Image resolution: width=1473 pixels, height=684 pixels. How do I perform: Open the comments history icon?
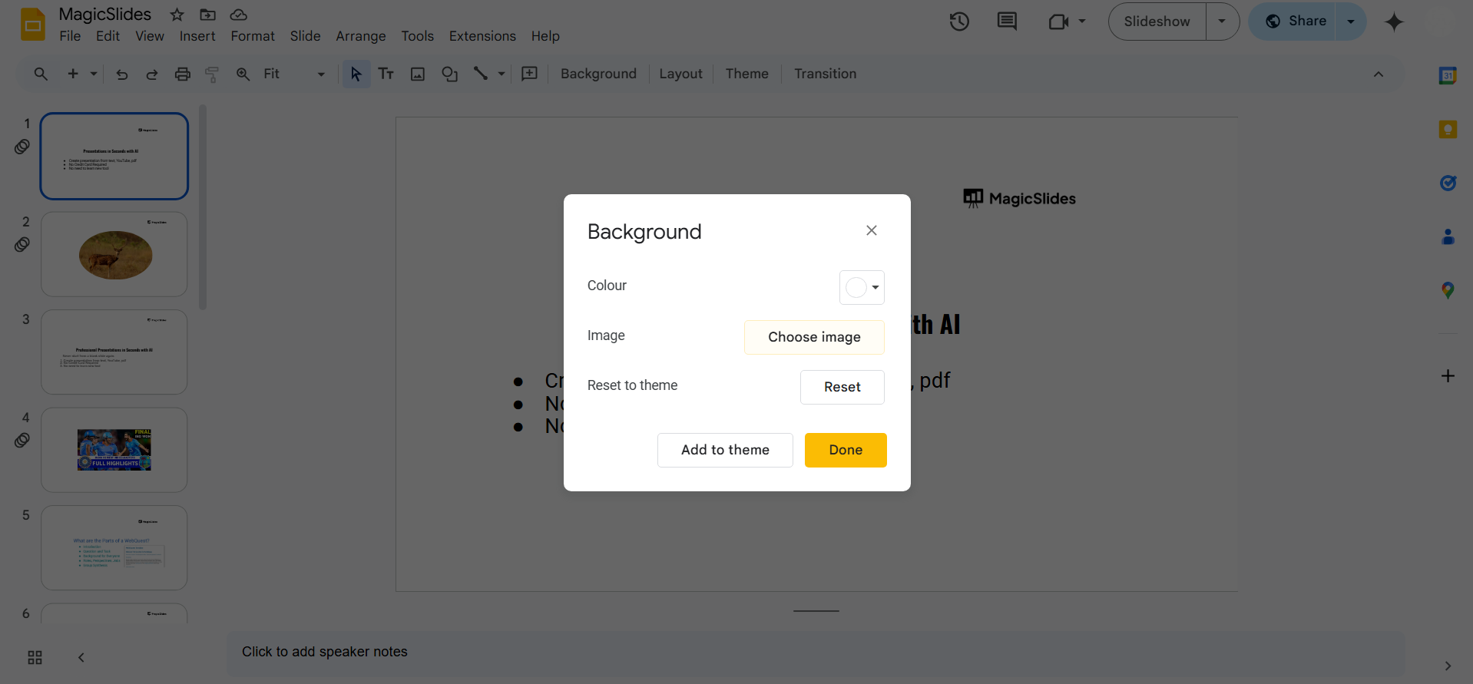[1007, 21]
